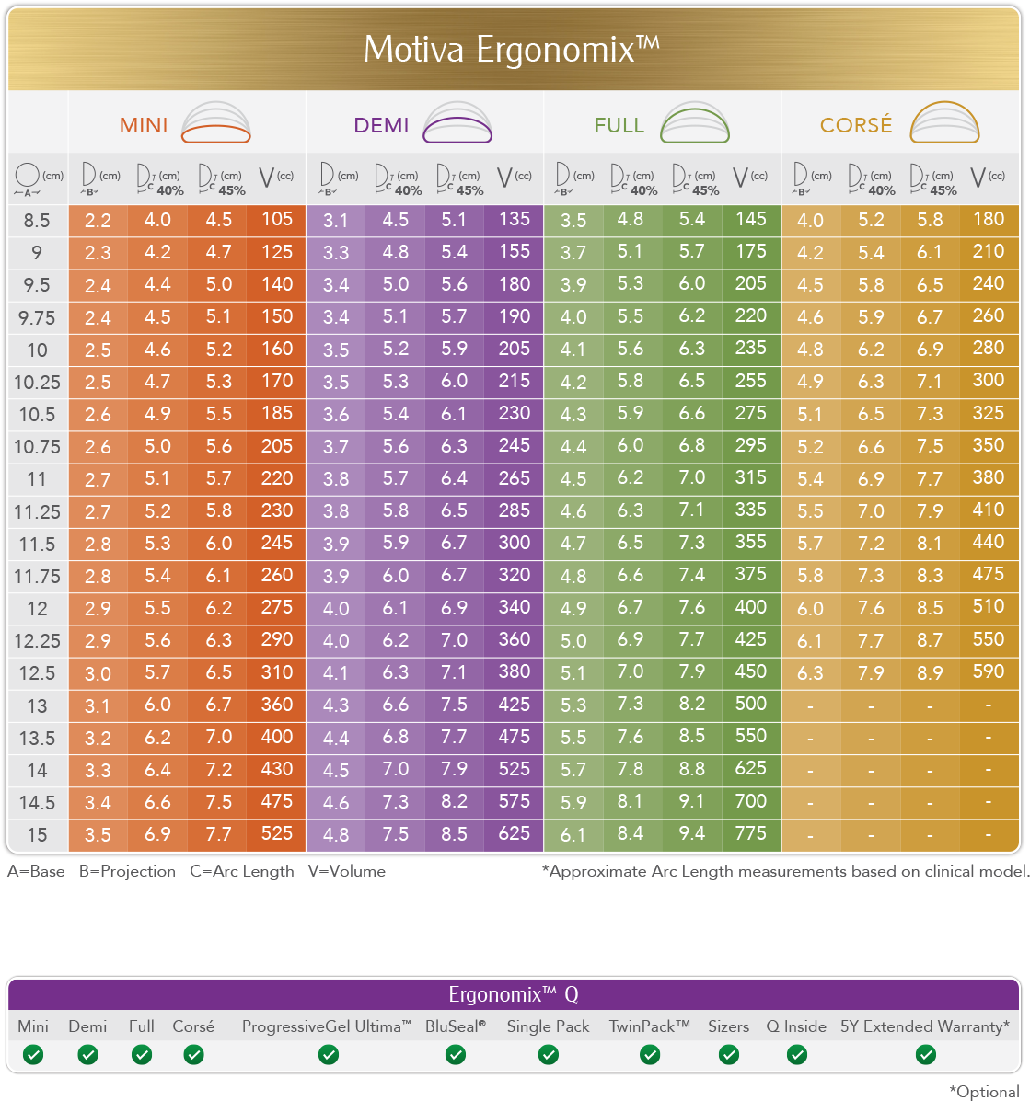Click the volume V (cc) icon under CORSÉ

pos(978,177)
